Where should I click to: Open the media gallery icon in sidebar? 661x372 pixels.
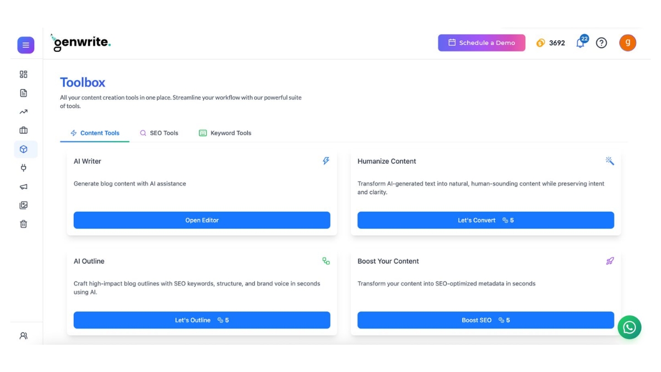[x=23, y=205]
